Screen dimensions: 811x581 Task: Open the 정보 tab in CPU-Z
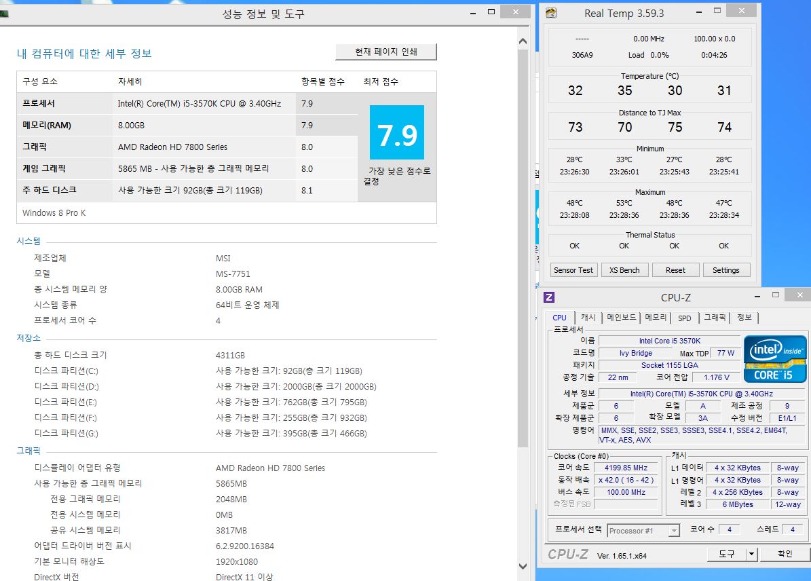744,317
